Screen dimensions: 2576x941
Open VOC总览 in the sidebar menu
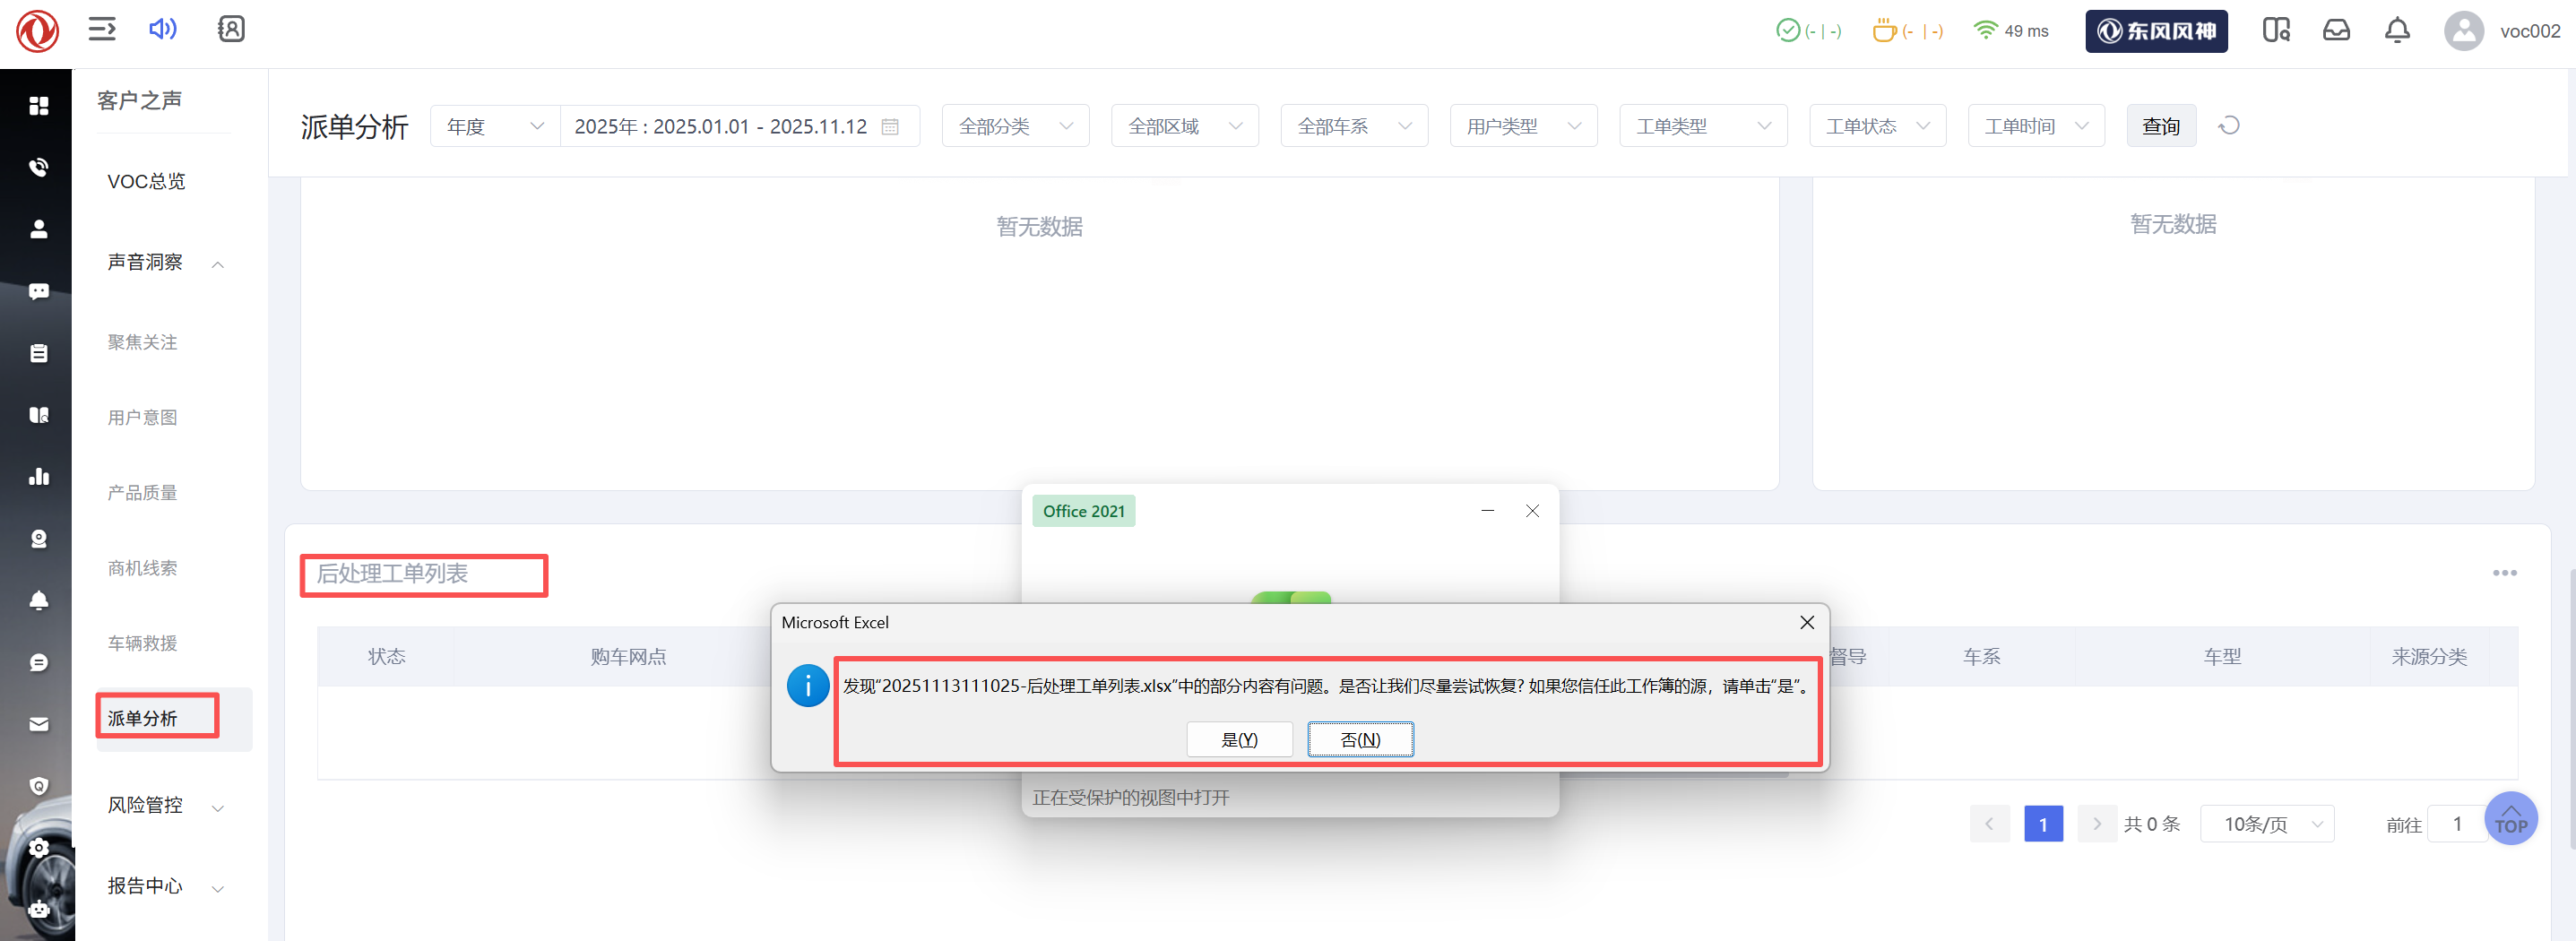(x=146, y=182)
